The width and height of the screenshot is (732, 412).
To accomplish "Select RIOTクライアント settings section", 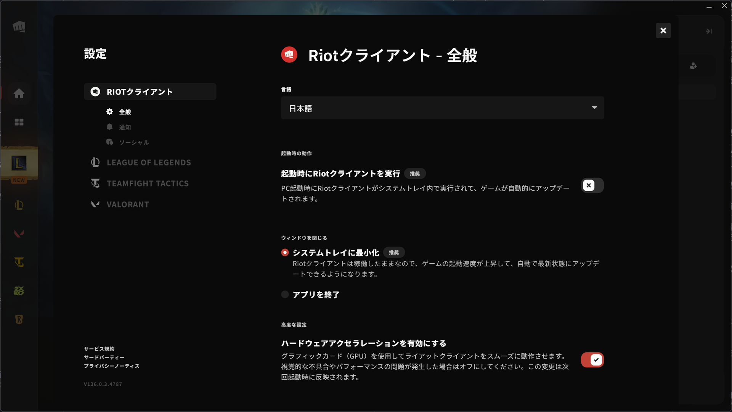I will (x=150, y=92).
